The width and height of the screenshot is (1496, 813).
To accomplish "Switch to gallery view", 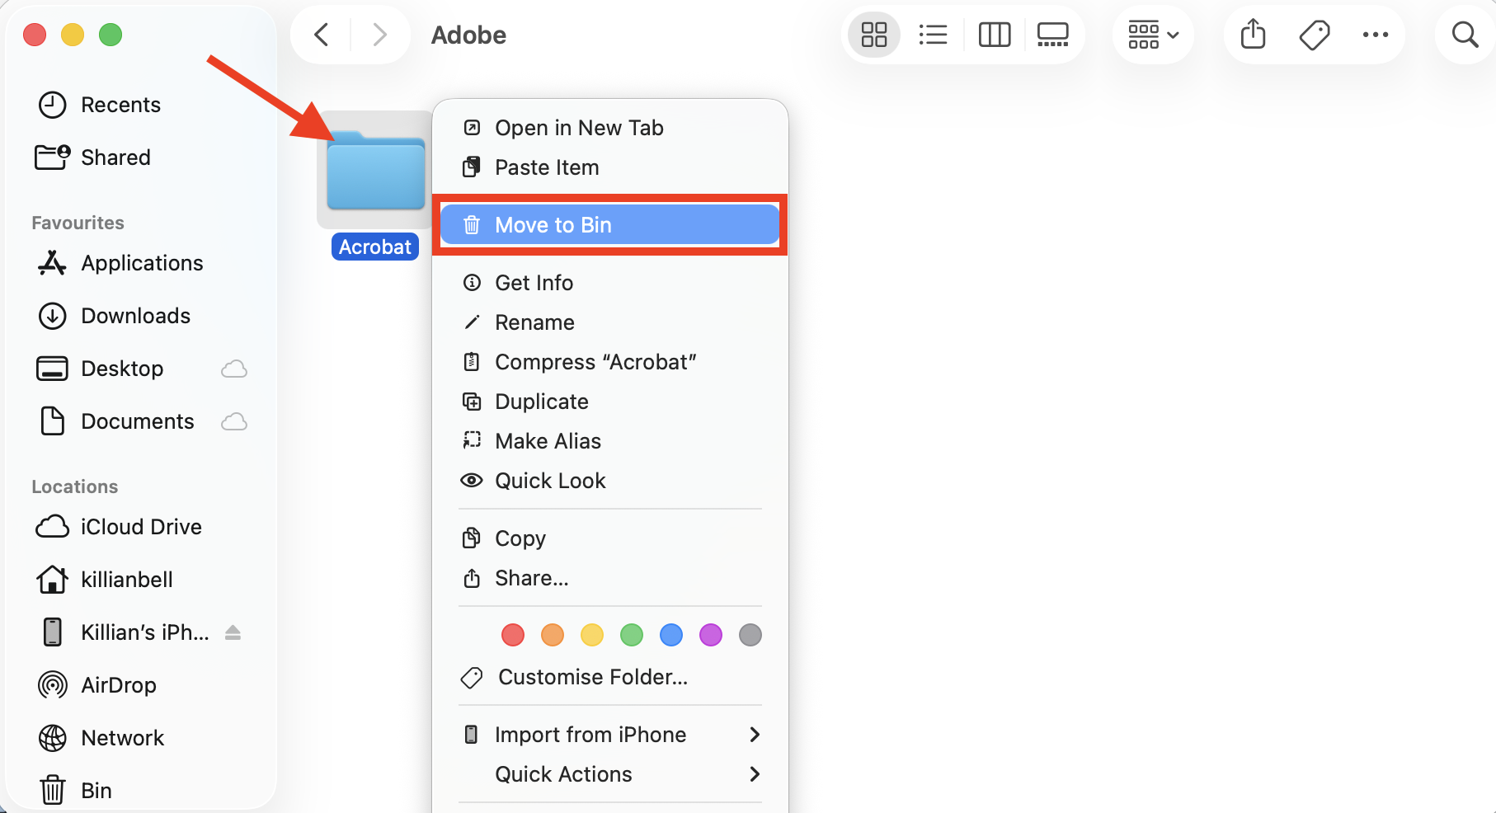I will (1053, 35).
